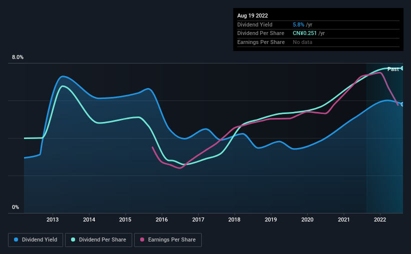
Task: Select the 2021 x-axis label
Action: click(x=343, y=219)
